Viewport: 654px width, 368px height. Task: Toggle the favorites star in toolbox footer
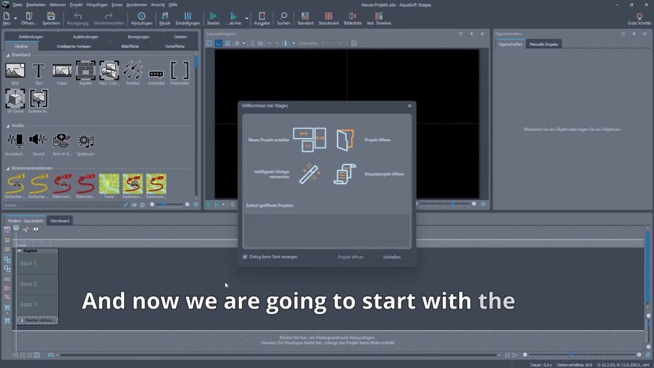tap(143, 205)
